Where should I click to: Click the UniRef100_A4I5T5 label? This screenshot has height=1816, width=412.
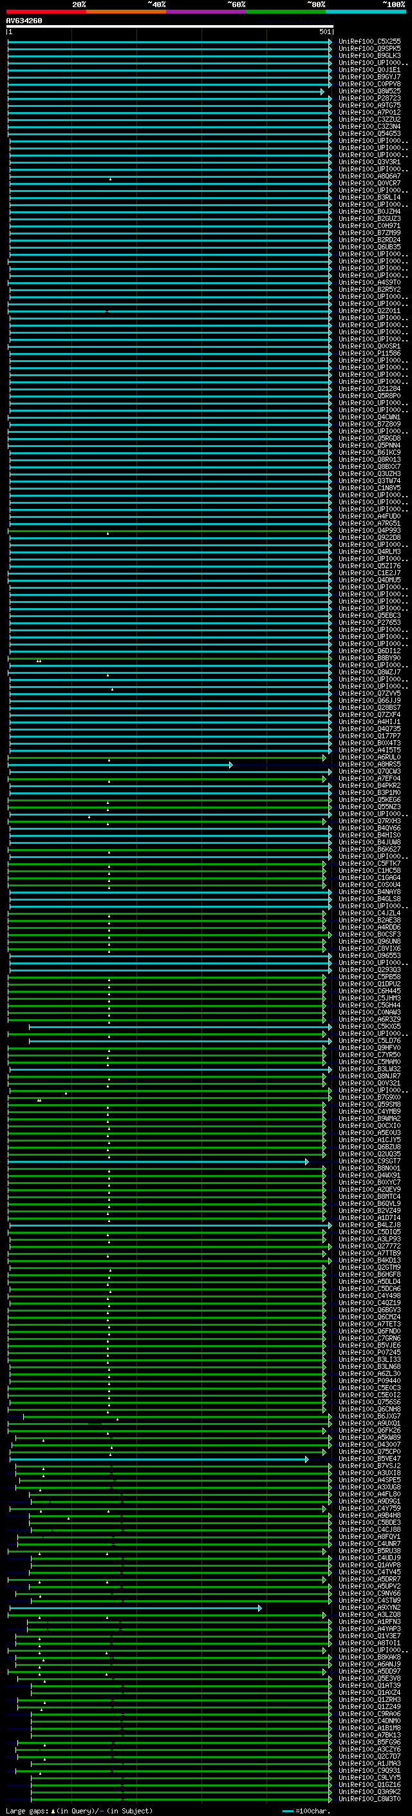click(x=370, y=750)
